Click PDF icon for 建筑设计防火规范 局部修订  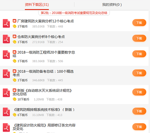tap(6, 128)
